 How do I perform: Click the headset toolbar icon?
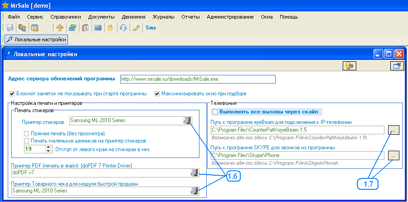pyautogui.click(x=123, y=28)
